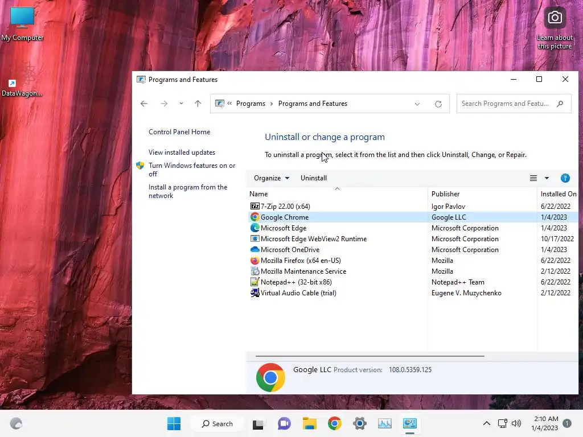Click publisher Eugene V. Muzychenko cell
The width and height of the screenshot is (583, 437).
click(x=466, y=293)
